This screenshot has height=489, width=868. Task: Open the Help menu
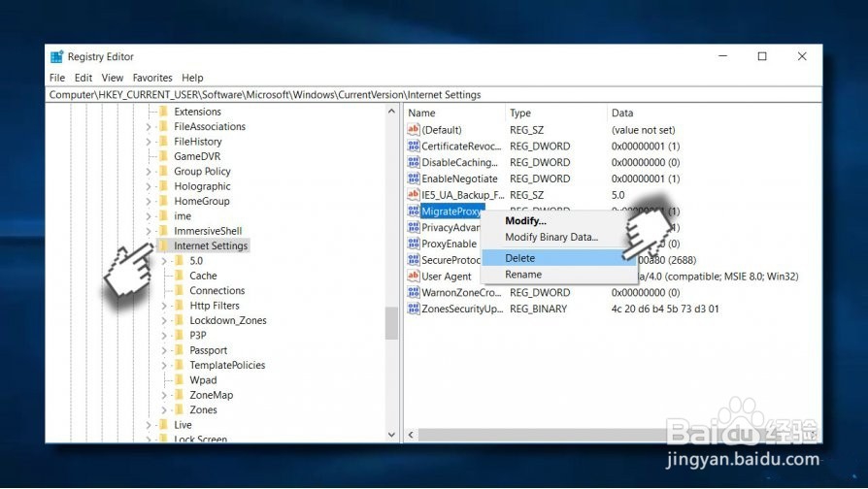click(192, 78)
